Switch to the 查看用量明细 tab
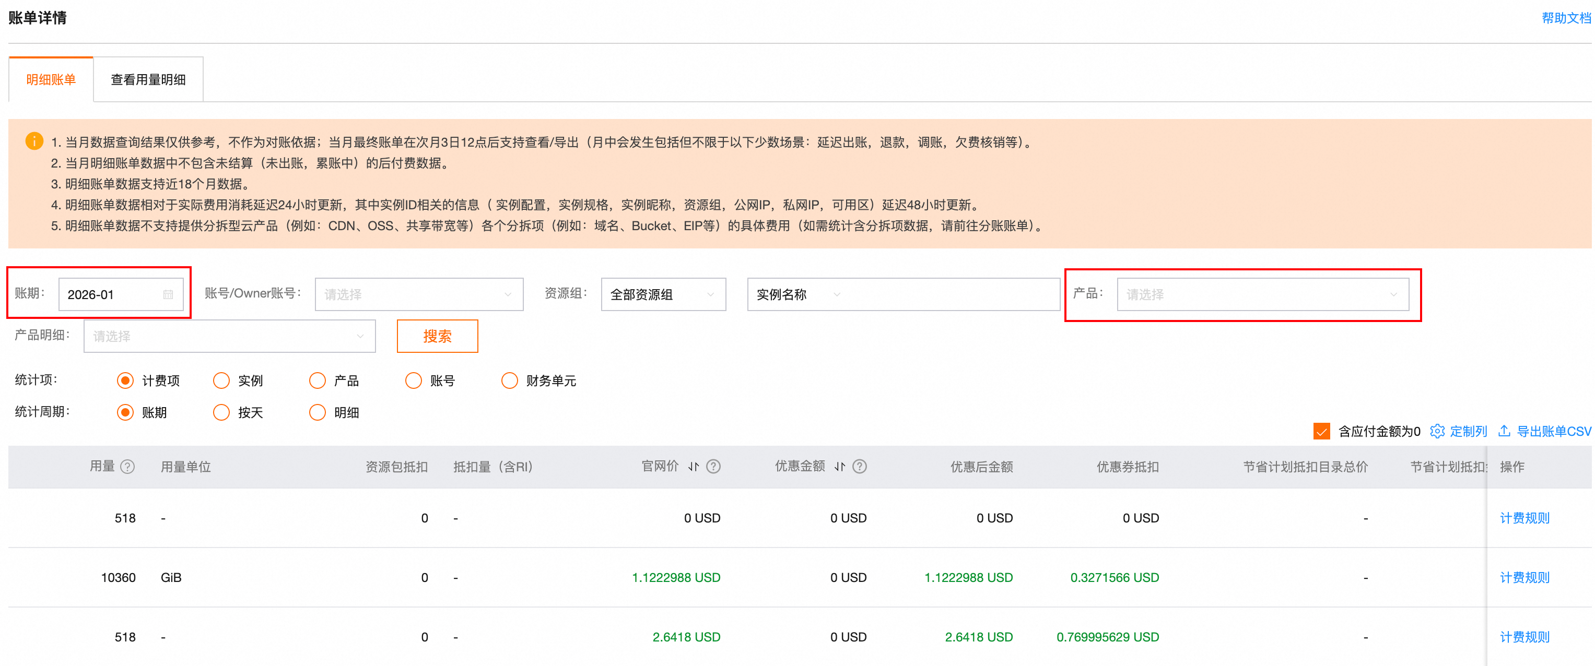 [148, 80]
